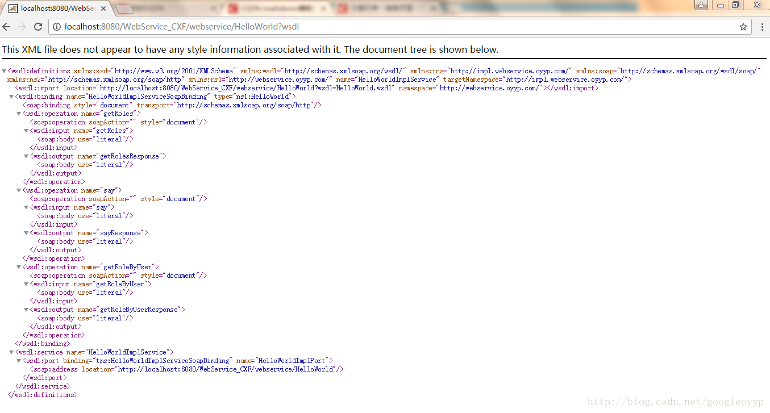Image resolution: width=770 pixels, height=413 pixels.
Task: Go back to the previous page
Action: (7, 27)
